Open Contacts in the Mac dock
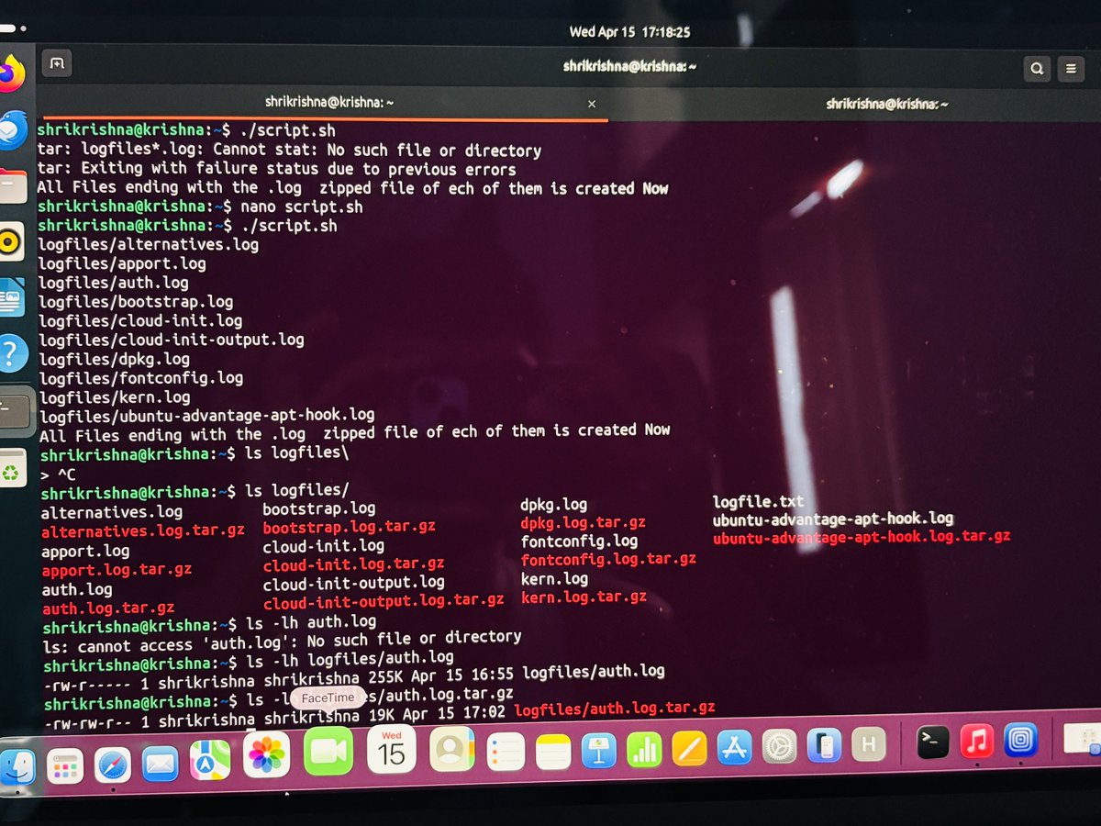This screenshot has height=826, width=1101. 450,751
